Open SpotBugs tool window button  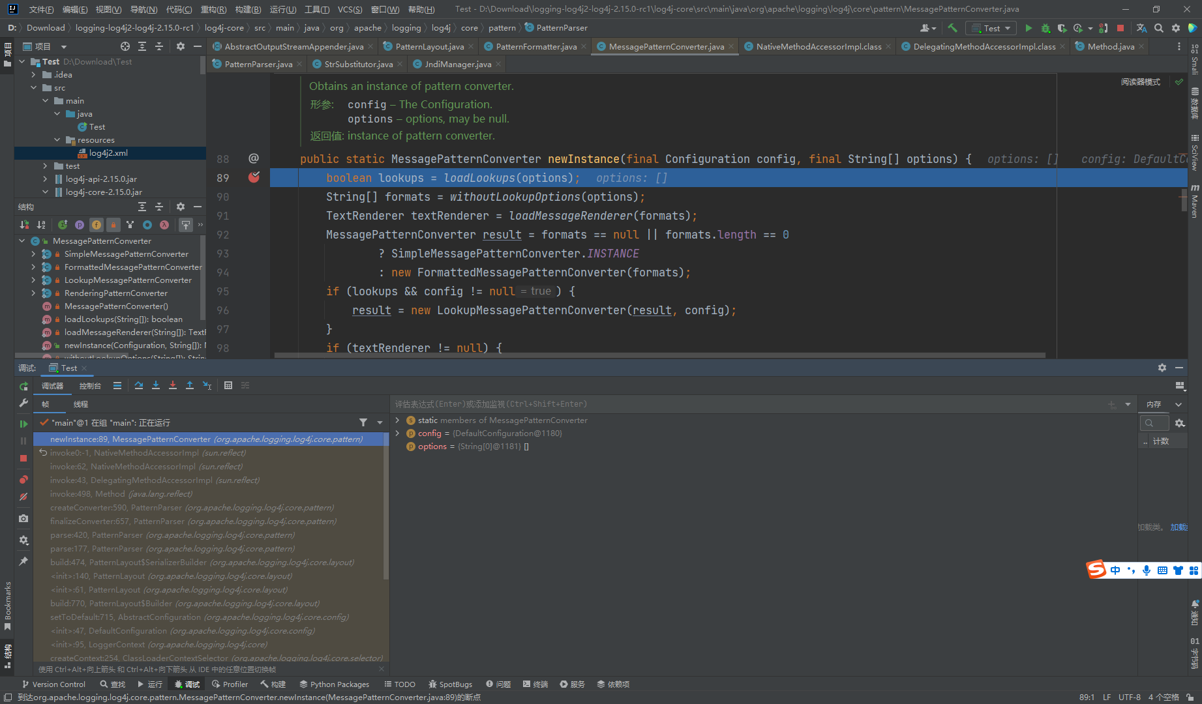click(x=450, y=684)
